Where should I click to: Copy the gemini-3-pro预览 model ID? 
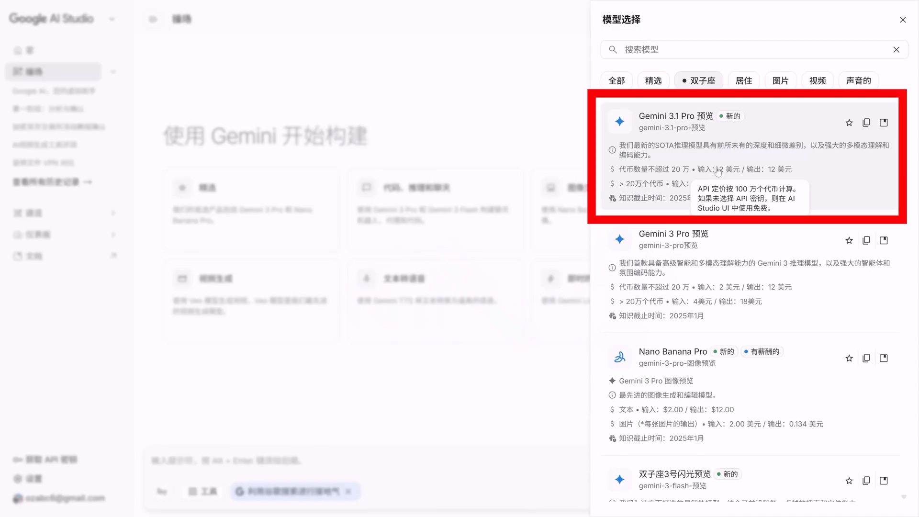click(x=866, y=241)
